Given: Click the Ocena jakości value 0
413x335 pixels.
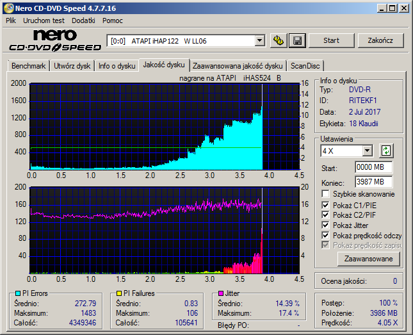Looking at the screenshot, I should [x=395, y=281].
